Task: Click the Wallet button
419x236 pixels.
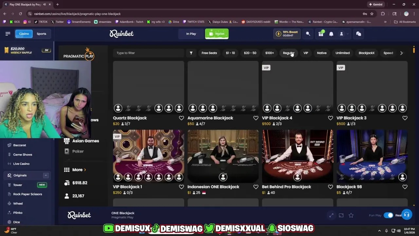Action: 217,34
